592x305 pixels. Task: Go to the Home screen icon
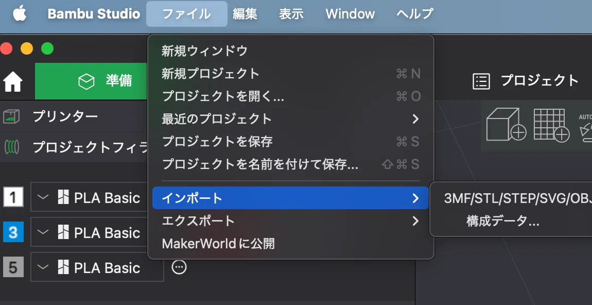coord(13,81)
